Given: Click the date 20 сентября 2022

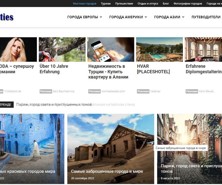Looking at the screenshot, I should (82, 178).
